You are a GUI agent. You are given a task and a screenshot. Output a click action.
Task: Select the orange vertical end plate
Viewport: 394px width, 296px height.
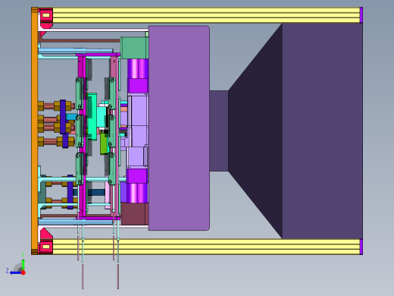point(34,131)
